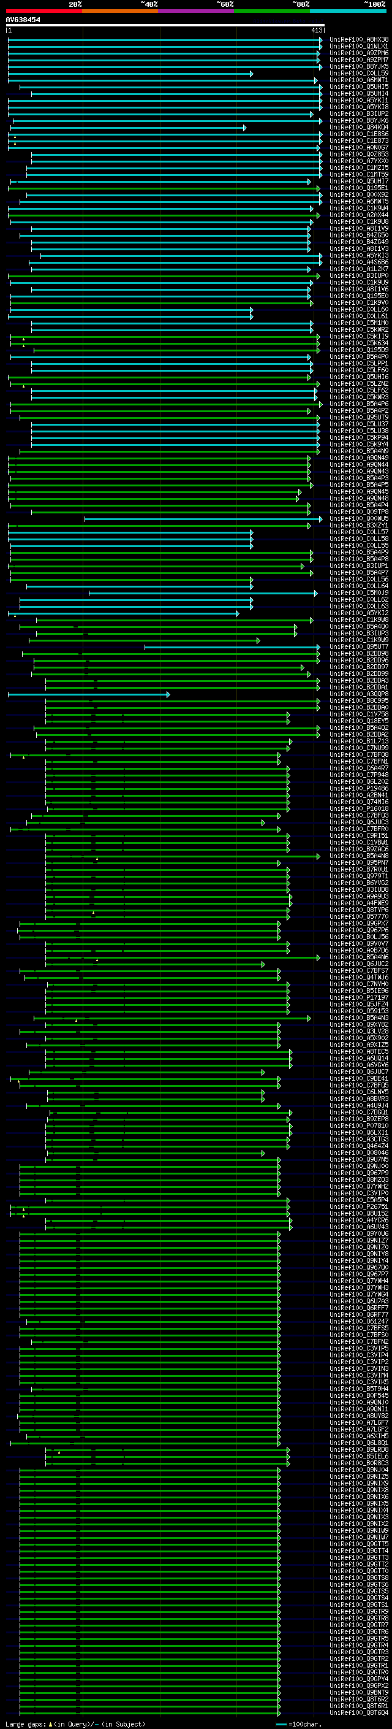Screen dimensions: 392x1729
Task: Click the red ~20% identity legend segment
Action: pyautogui.click(x=44, y=11)
